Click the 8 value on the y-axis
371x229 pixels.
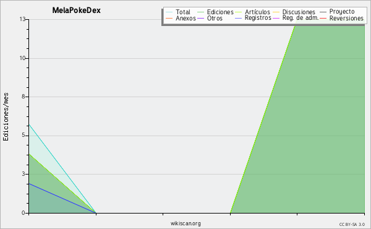(23, 97)
